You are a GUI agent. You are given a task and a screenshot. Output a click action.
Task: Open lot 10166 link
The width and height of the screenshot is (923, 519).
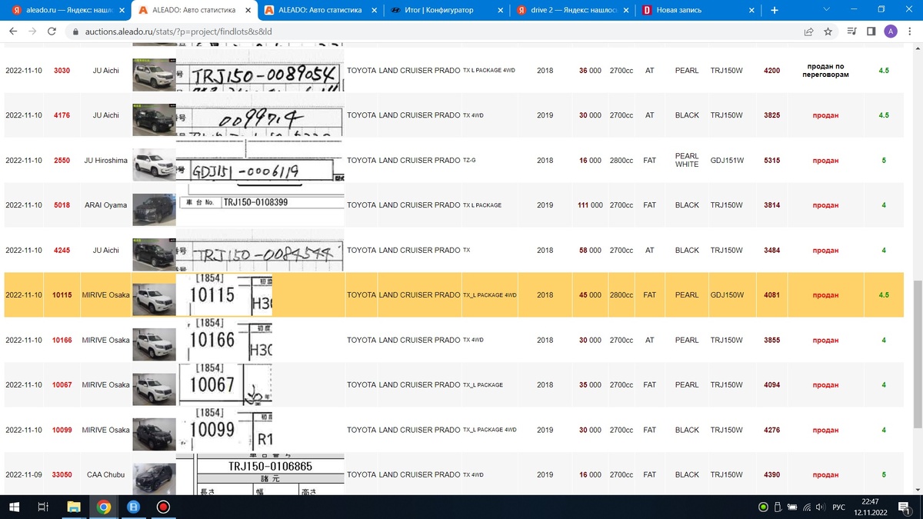point(62,341)
